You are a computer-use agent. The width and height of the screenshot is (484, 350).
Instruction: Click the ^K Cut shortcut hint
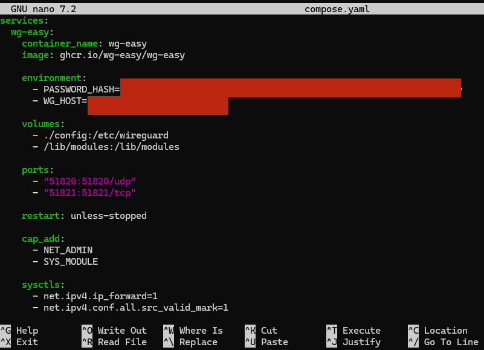[x=261, y=331]
